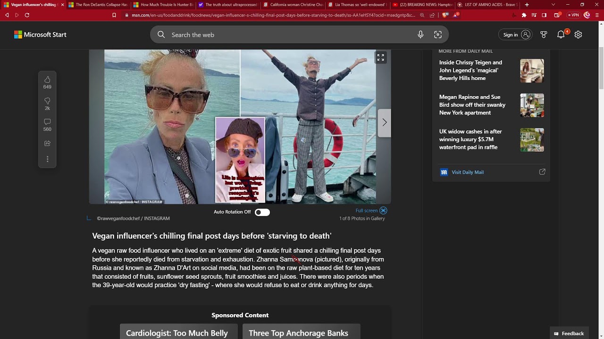The image size is (604, 339).
Task: Click Visit Daily Mail link
Action: pos(467,172)
